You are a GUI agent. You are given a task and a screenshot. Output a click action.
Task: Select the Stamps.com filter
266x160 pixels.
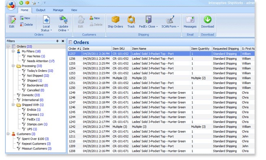[35, 124]
